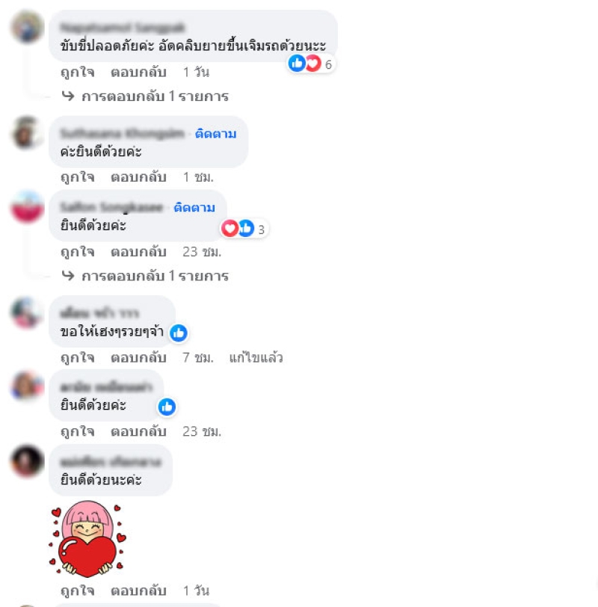Like the ขับขี่ปลอดภัยค่ะ comment with ถูกใจ
598x607 pixels.
point(78,72)
